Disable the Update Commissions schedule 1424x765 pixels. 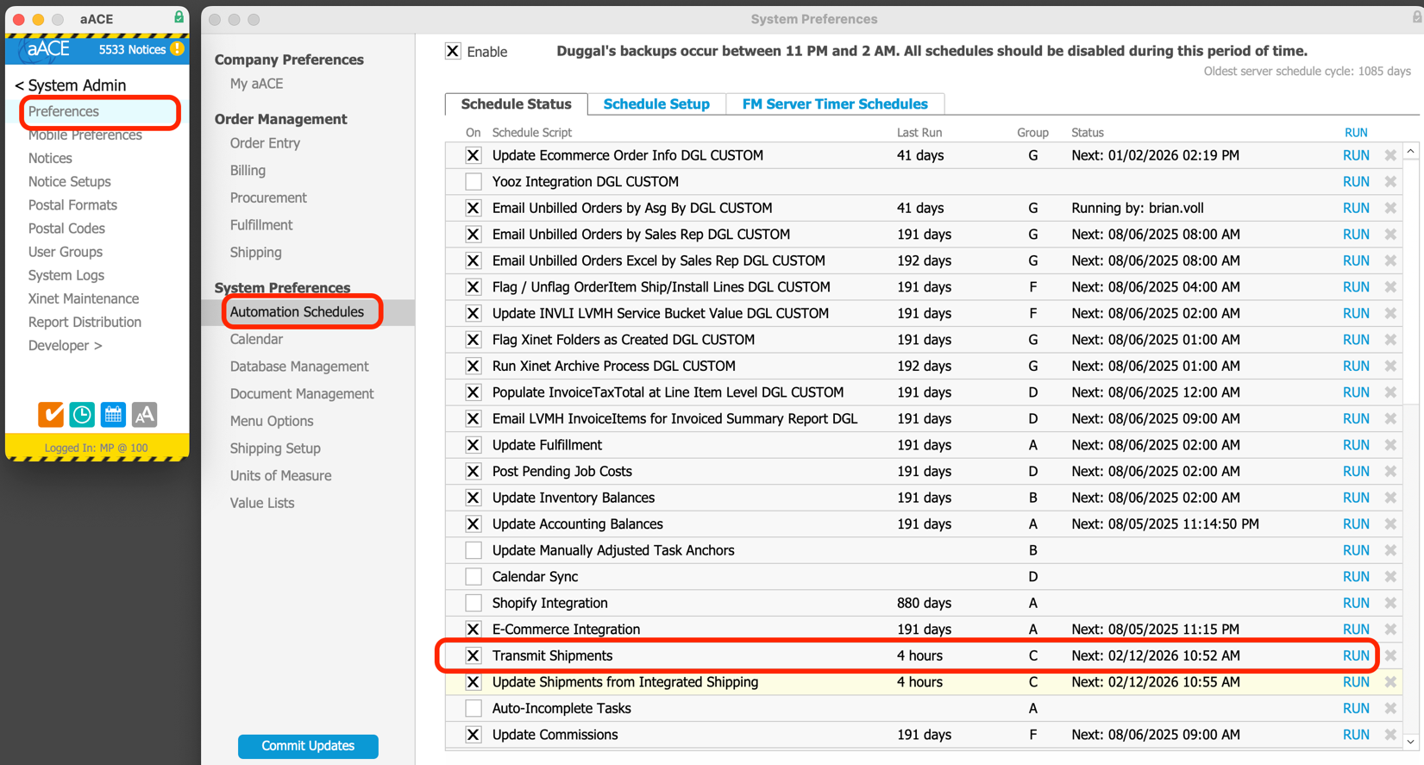pyautogui.click(x=474, y=735)
